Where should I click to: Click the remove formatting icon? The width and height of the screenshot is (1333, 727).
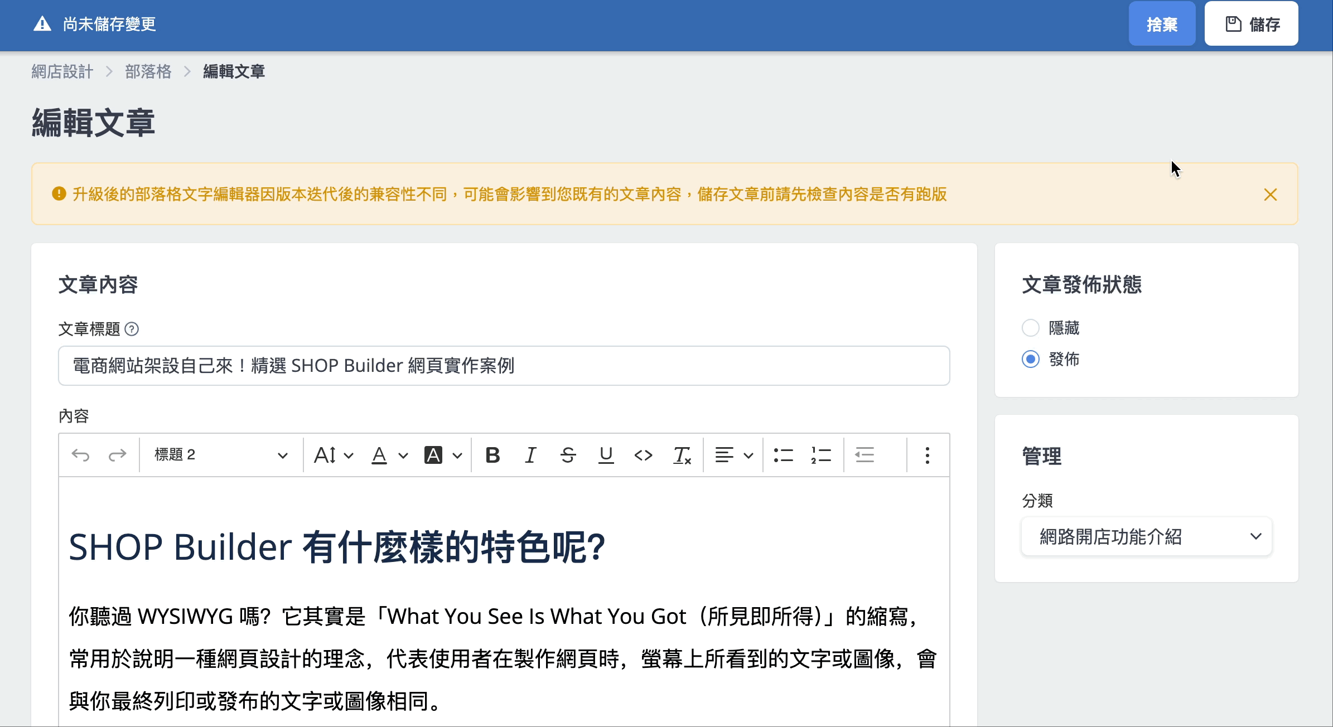(x=682, y=455)
